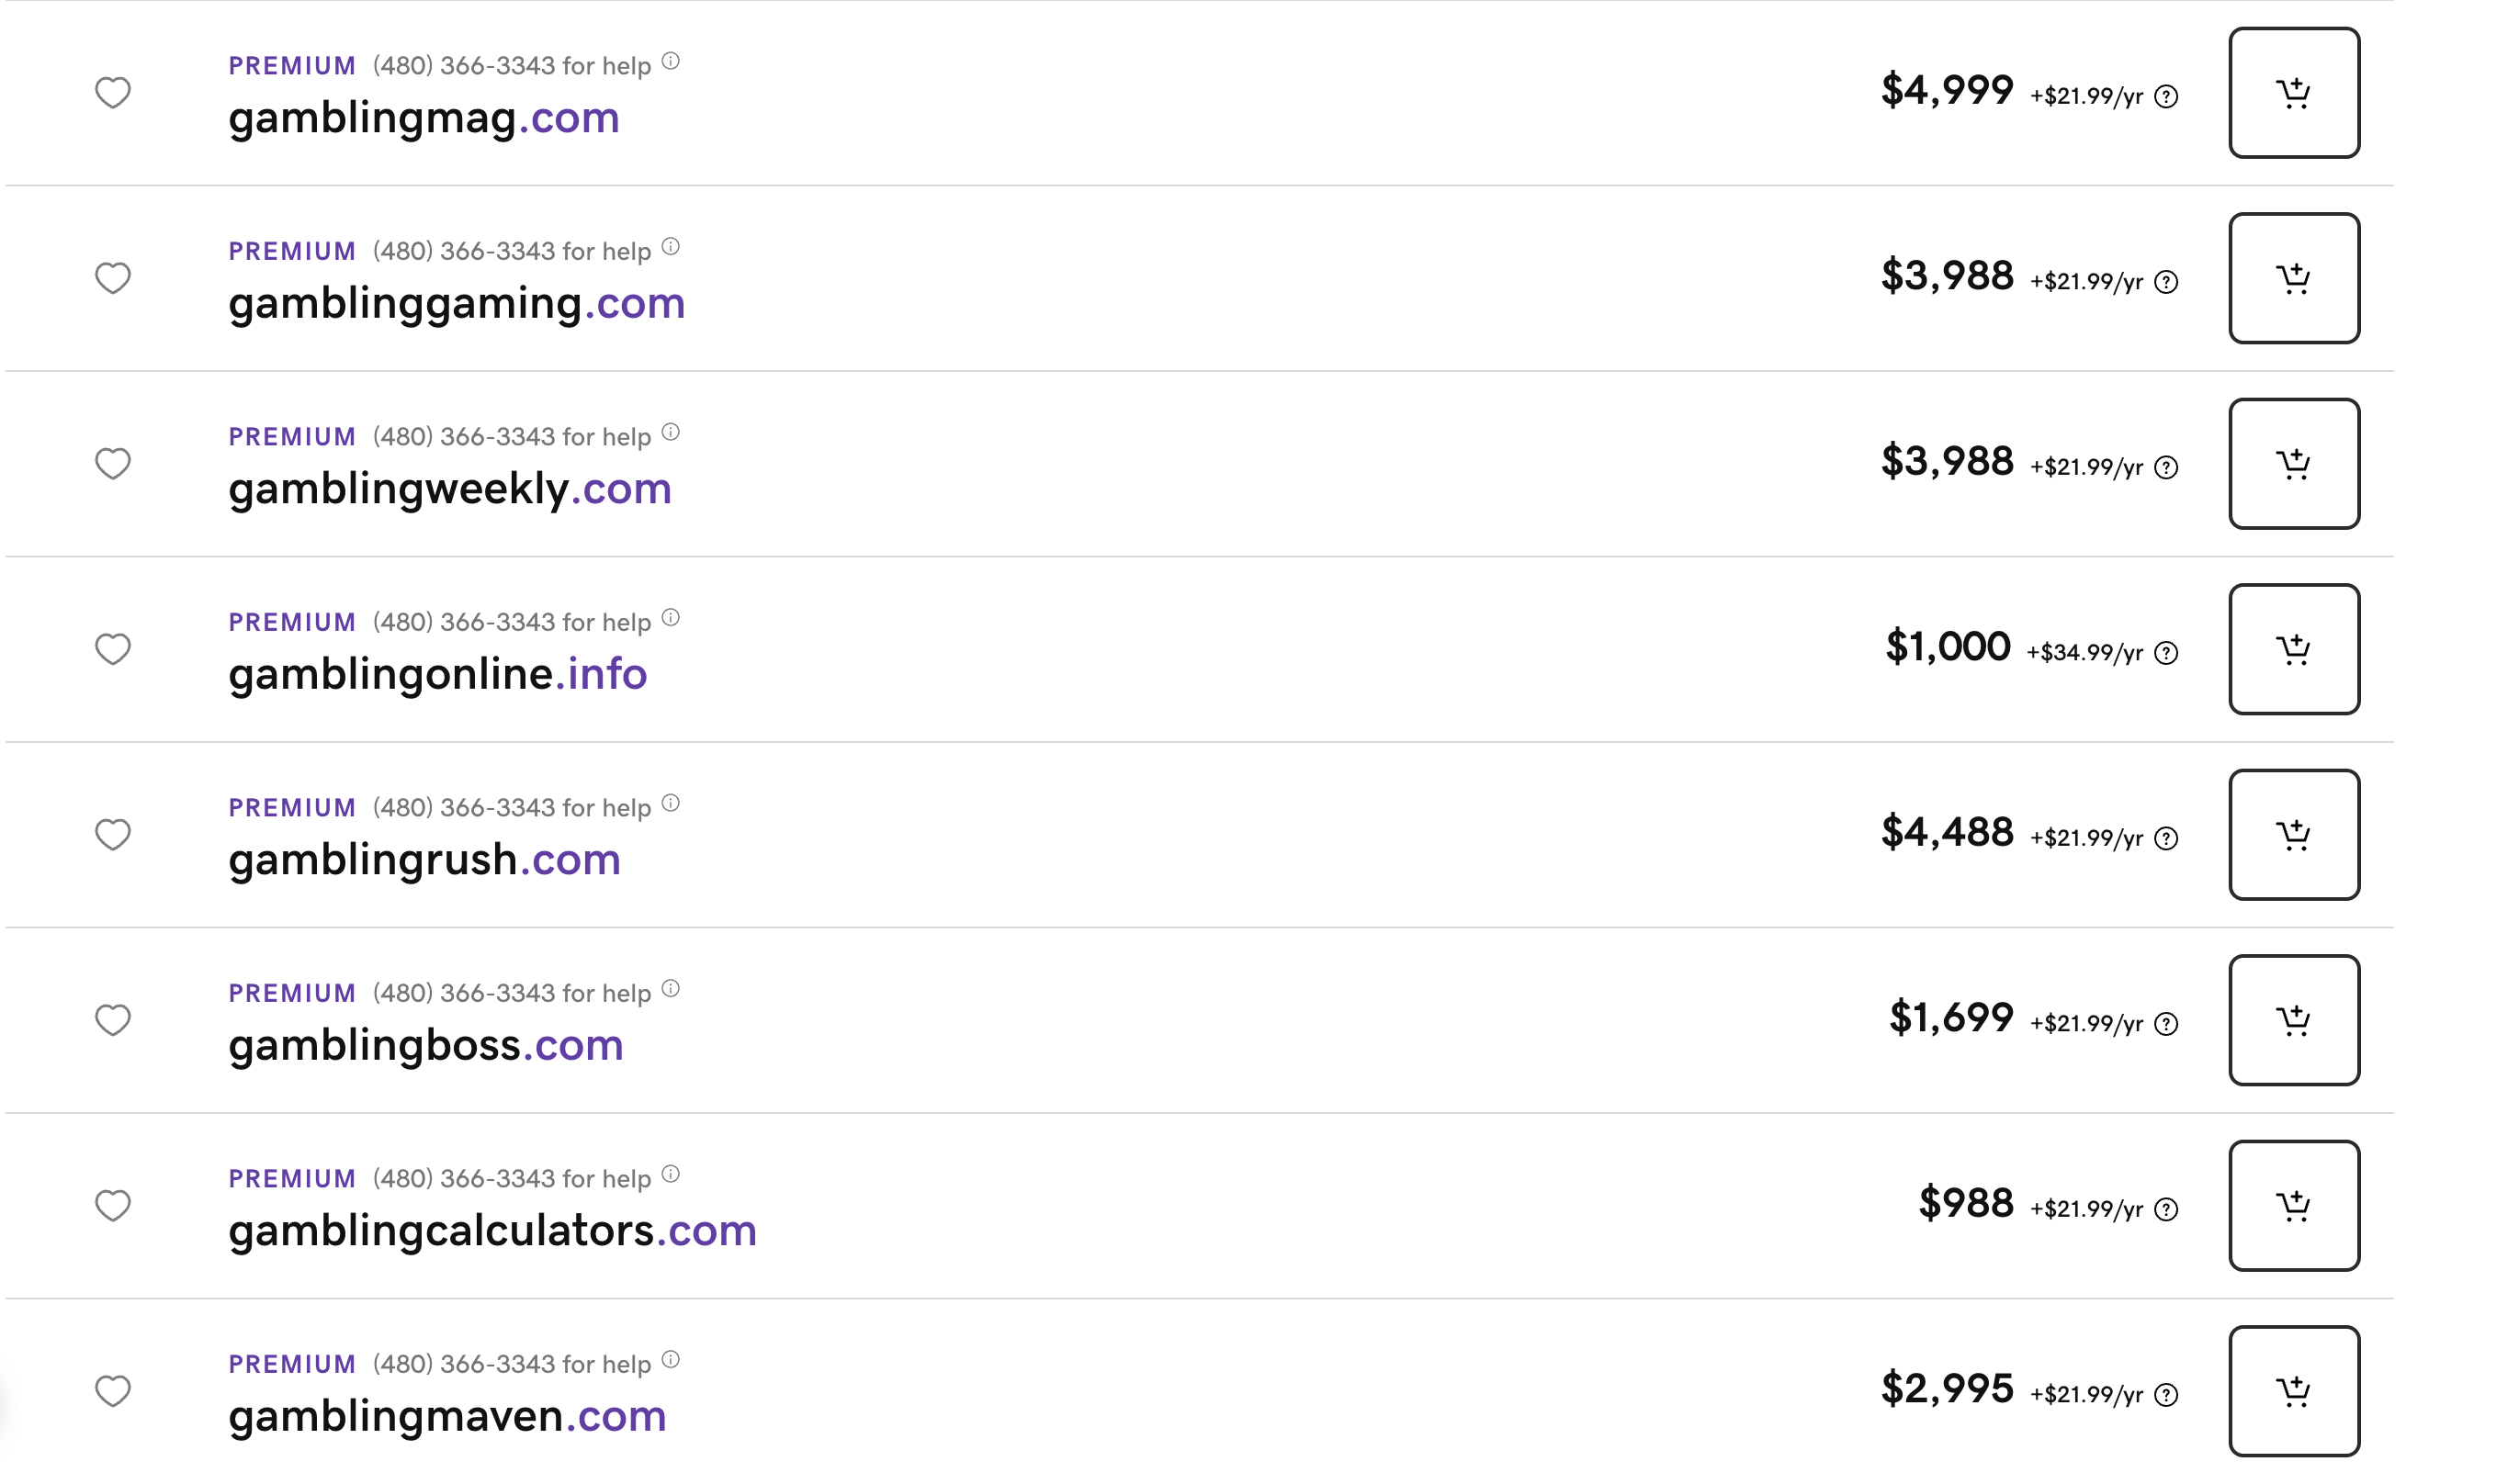Click cart button for gamblingweekly.com

pyautogui.click(x=2293, y=464)
